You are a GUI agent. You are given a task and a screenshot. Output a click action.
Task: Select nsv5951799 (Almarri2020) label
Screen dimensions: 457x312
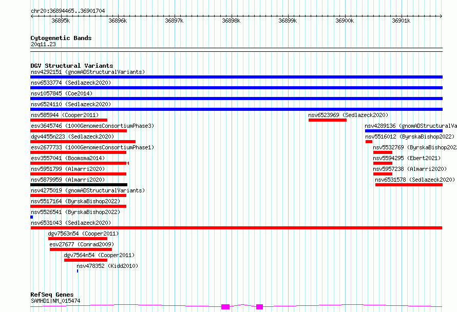(x=68, y=169)
